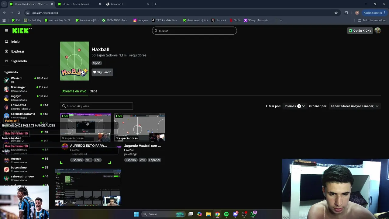This screenshot has width=389, height=219.
Task: Open the Home / X bookmark
Action: pos(219,20)
